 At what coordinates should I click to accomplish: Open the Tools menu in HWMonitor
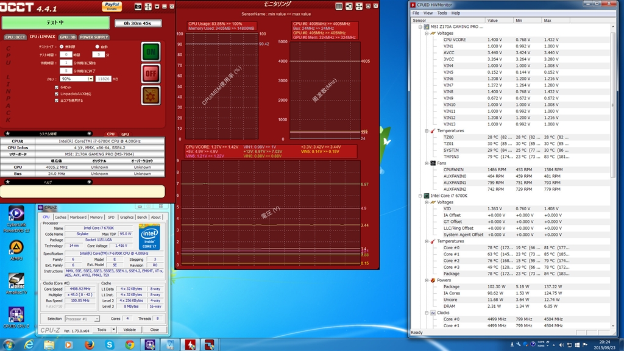coord(442,13)
